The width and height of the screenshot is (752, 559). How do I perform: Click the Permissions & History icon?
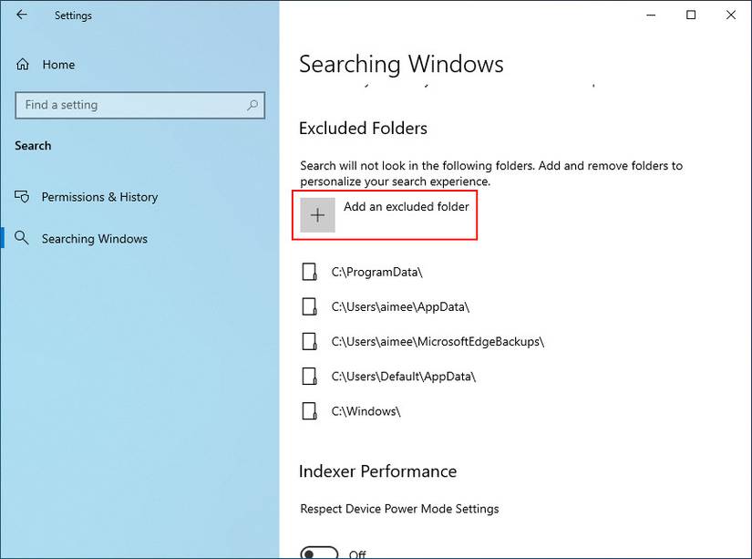(23, 197)
